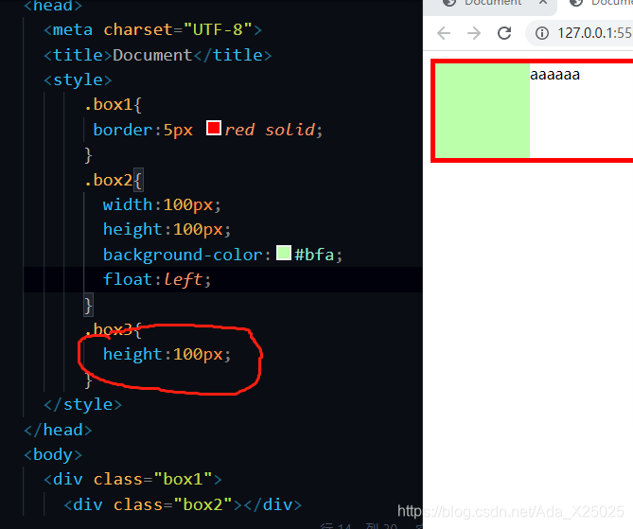Open the #bfa color swatch picker
Screen dimensions: 633x529
click(x=284, y=253)
